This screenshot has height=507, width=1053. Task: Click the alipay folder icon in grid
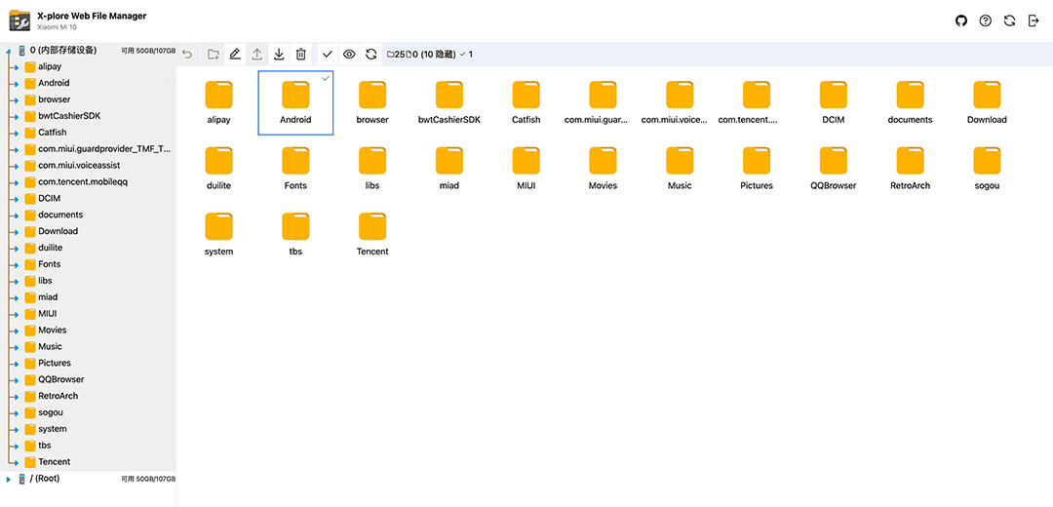[219, 95]
